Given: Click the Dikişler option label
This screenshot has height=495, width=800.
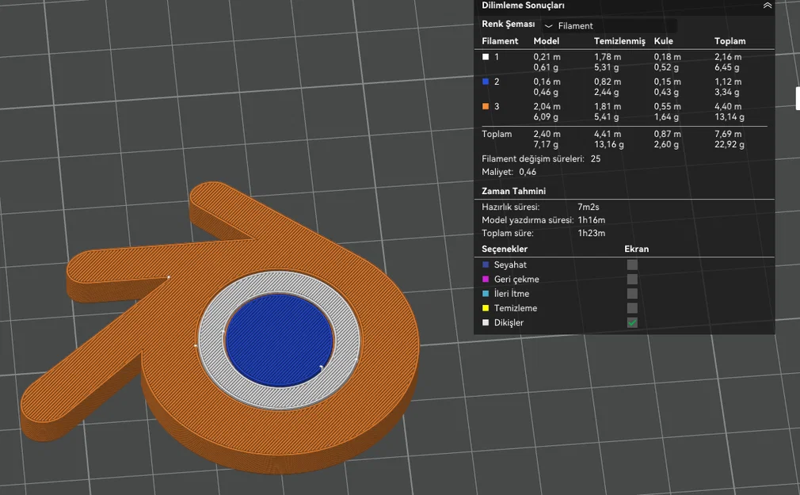Looking at the screenshot, I should [x=509, y=322].
